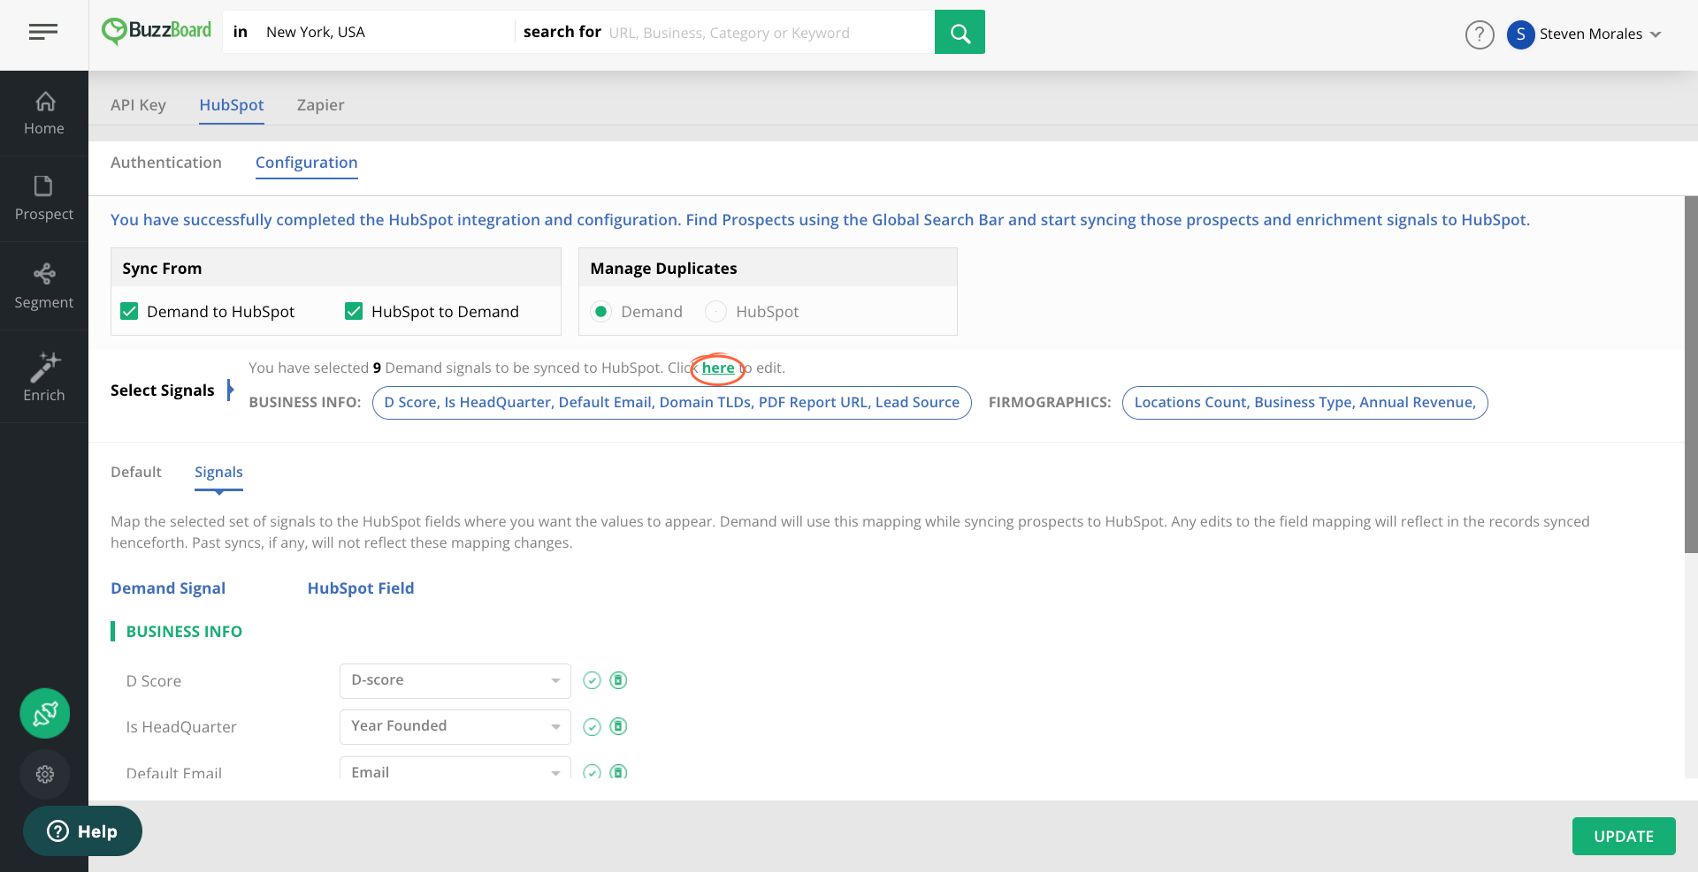1698x872 pixels.
Task: Switch to Signals mapping tab
Action: tap(218, 472)
